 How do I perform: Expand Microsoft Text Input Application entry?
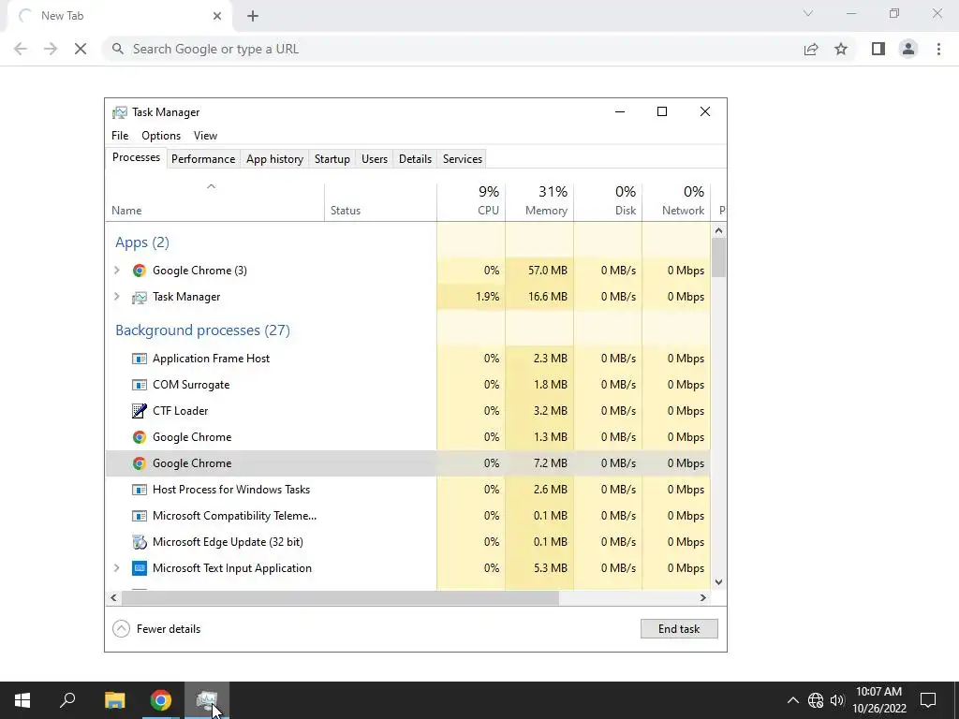tap(117, 568)
